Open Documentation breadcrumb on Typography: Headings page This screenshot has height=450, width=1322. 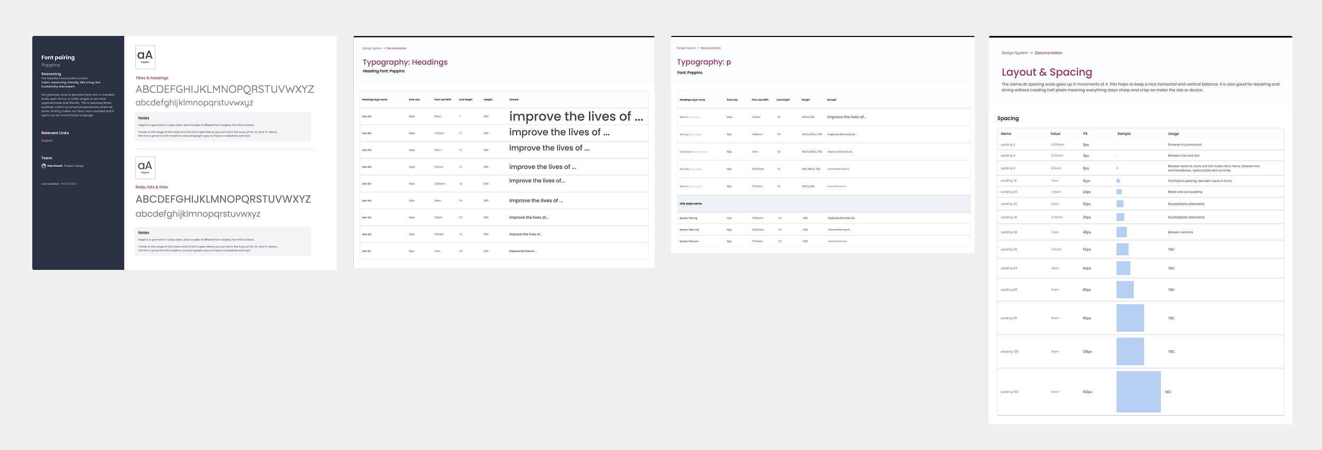396,49
